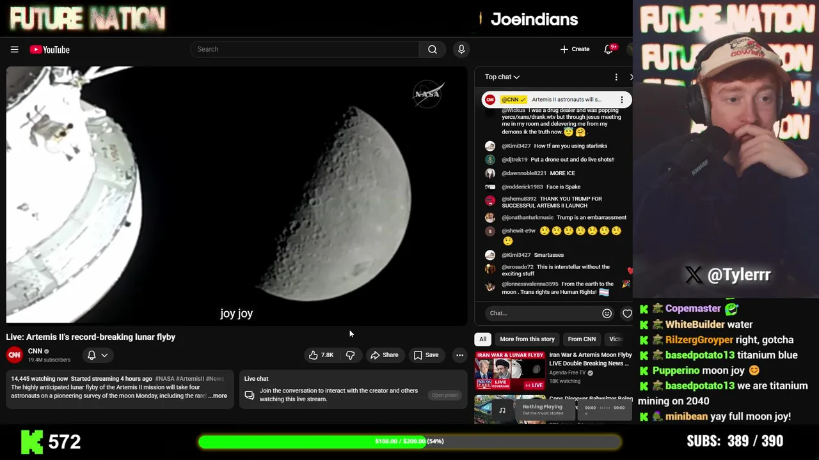Click the Joeindians name overlay
This screenshot has width=819, height=460.
pos(534,19)
